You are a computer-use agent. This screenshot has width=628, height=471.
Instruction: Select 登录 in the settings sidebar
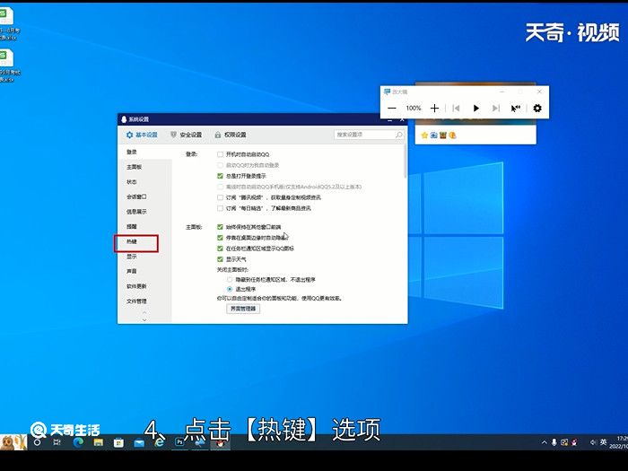[132, 153]
